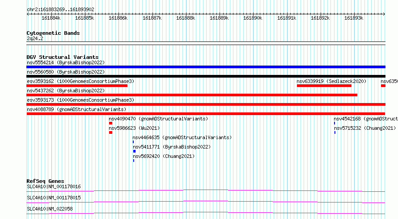Select the RefSeq Genes track title
Image resolution: width=398 pixels, height=219 pixels.
(46, 181)
